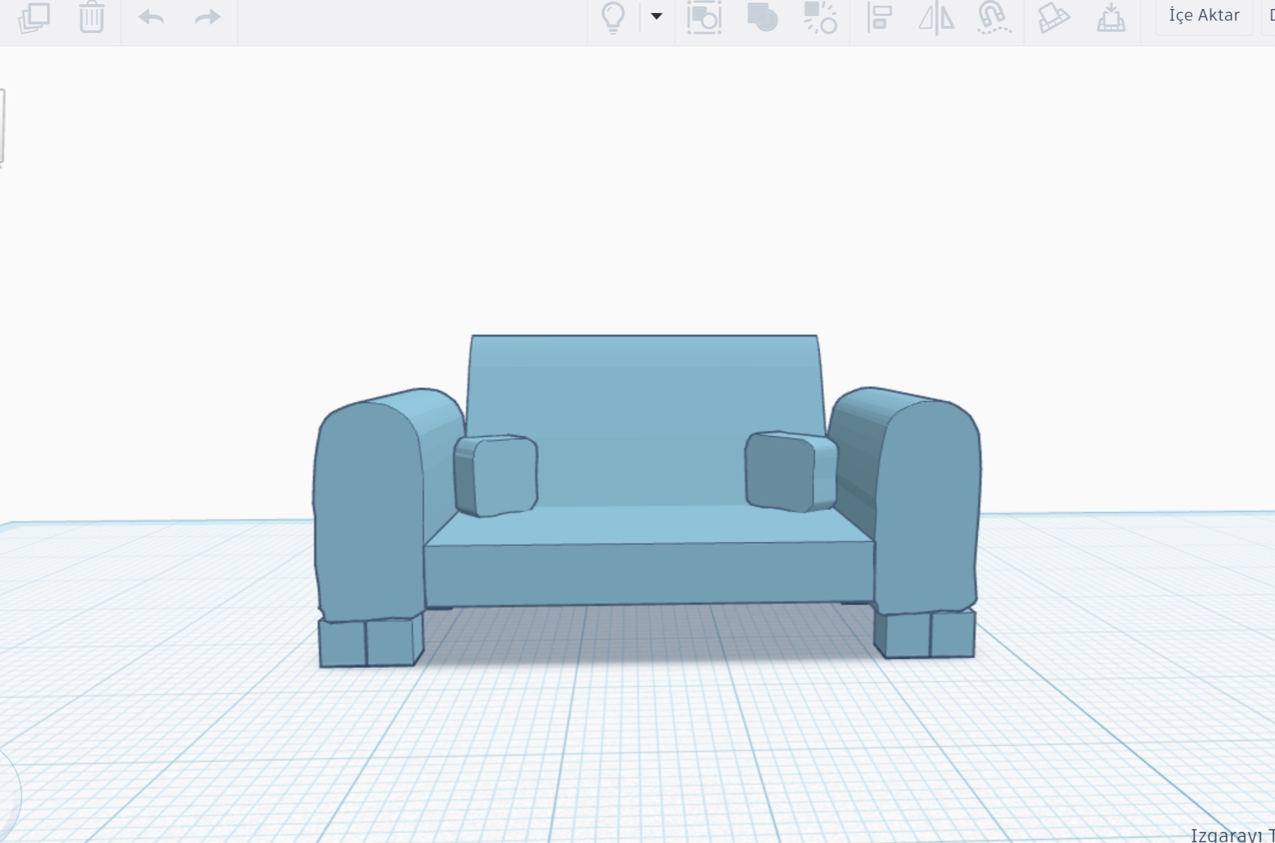Click the Delete trash can icon
Screen dimensions: 1275x843
[91, 17]
